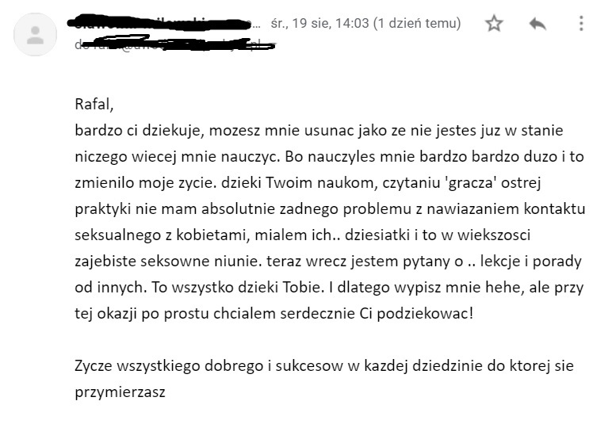
Task: Click the sender's grey avatar picture
Action: pos(36,34)
